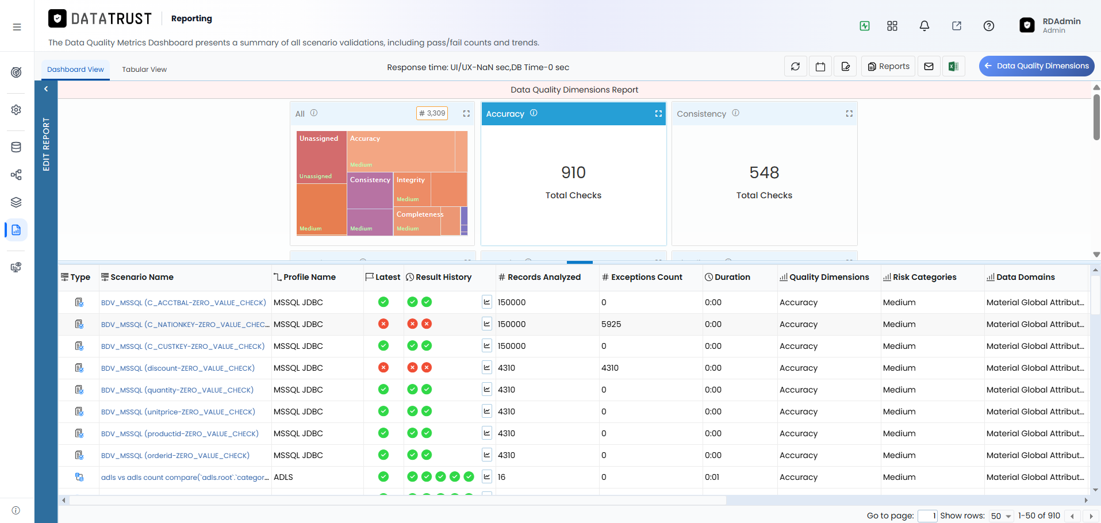The height and width of the screenshot is (523, 1101).
Task: Switch to the Tabular View tab
Action: pos(144,70)
